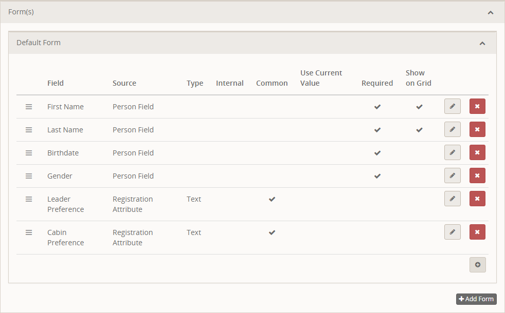Viewport: 505px width, 313px height.
Task: Click pencil icon for Last Name row
Action: (452, 129)
